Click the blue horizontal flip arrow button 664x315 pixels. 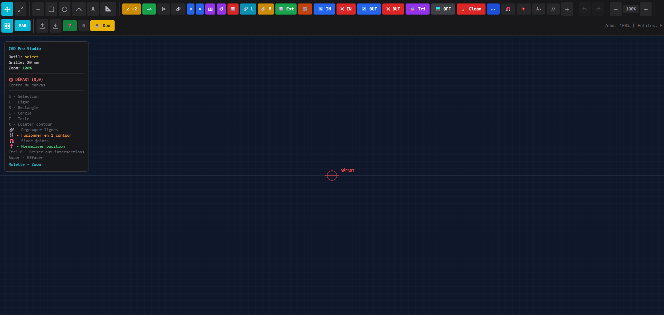(x=200, y=9)
